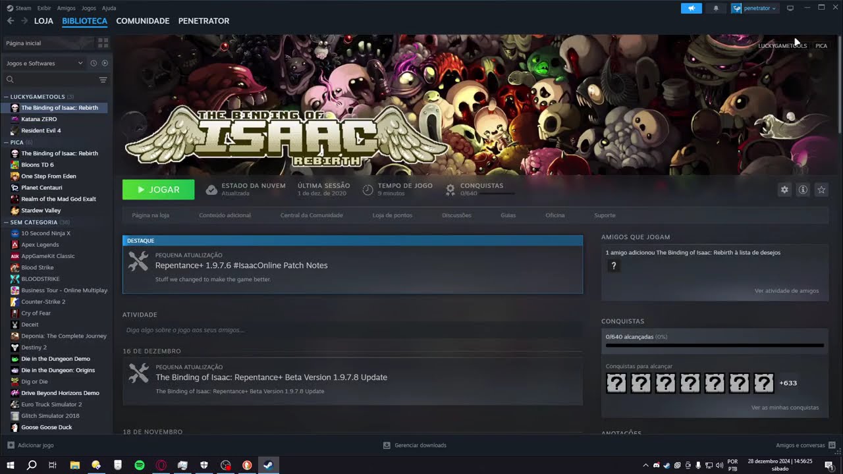Screen dimensions: 843x474
Task: Open Central da Comunidade tab
Action: 312,215
